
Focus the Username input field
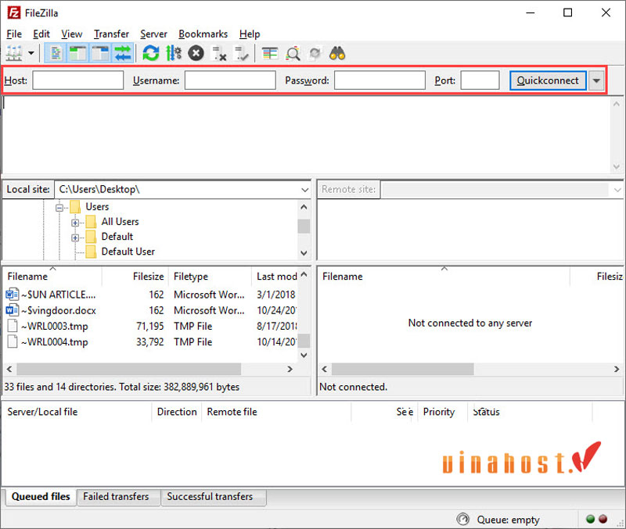point(230,80)
